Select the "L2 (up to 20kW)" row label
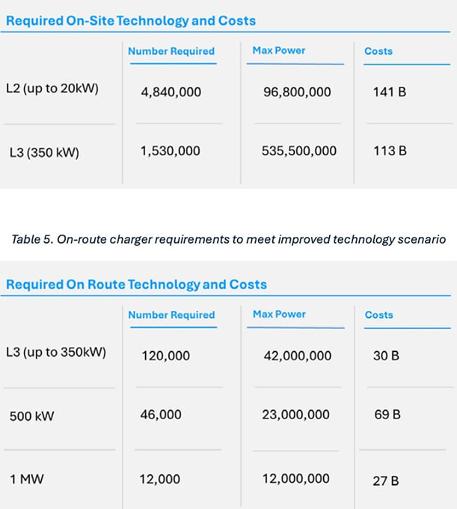Viewport: 457px width, 509px height. tap(51, 90)
